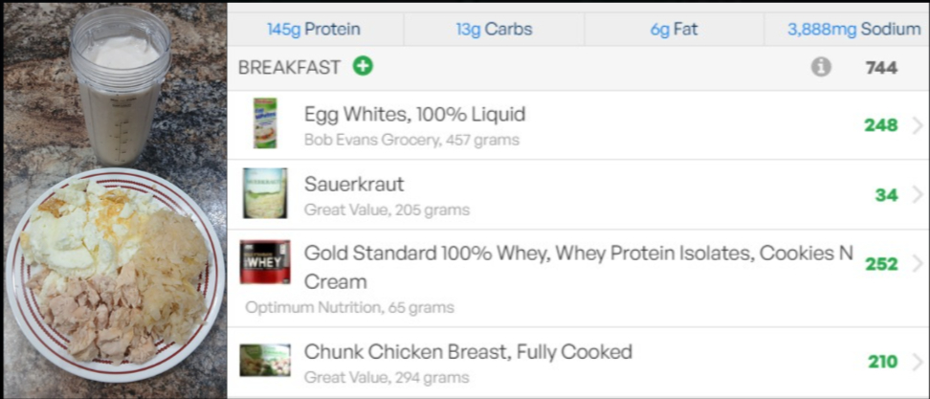The width and height of the screenshot is (930, 399).
Task: Expand the Egg Whites entry chevron
Action: (917, 125)
